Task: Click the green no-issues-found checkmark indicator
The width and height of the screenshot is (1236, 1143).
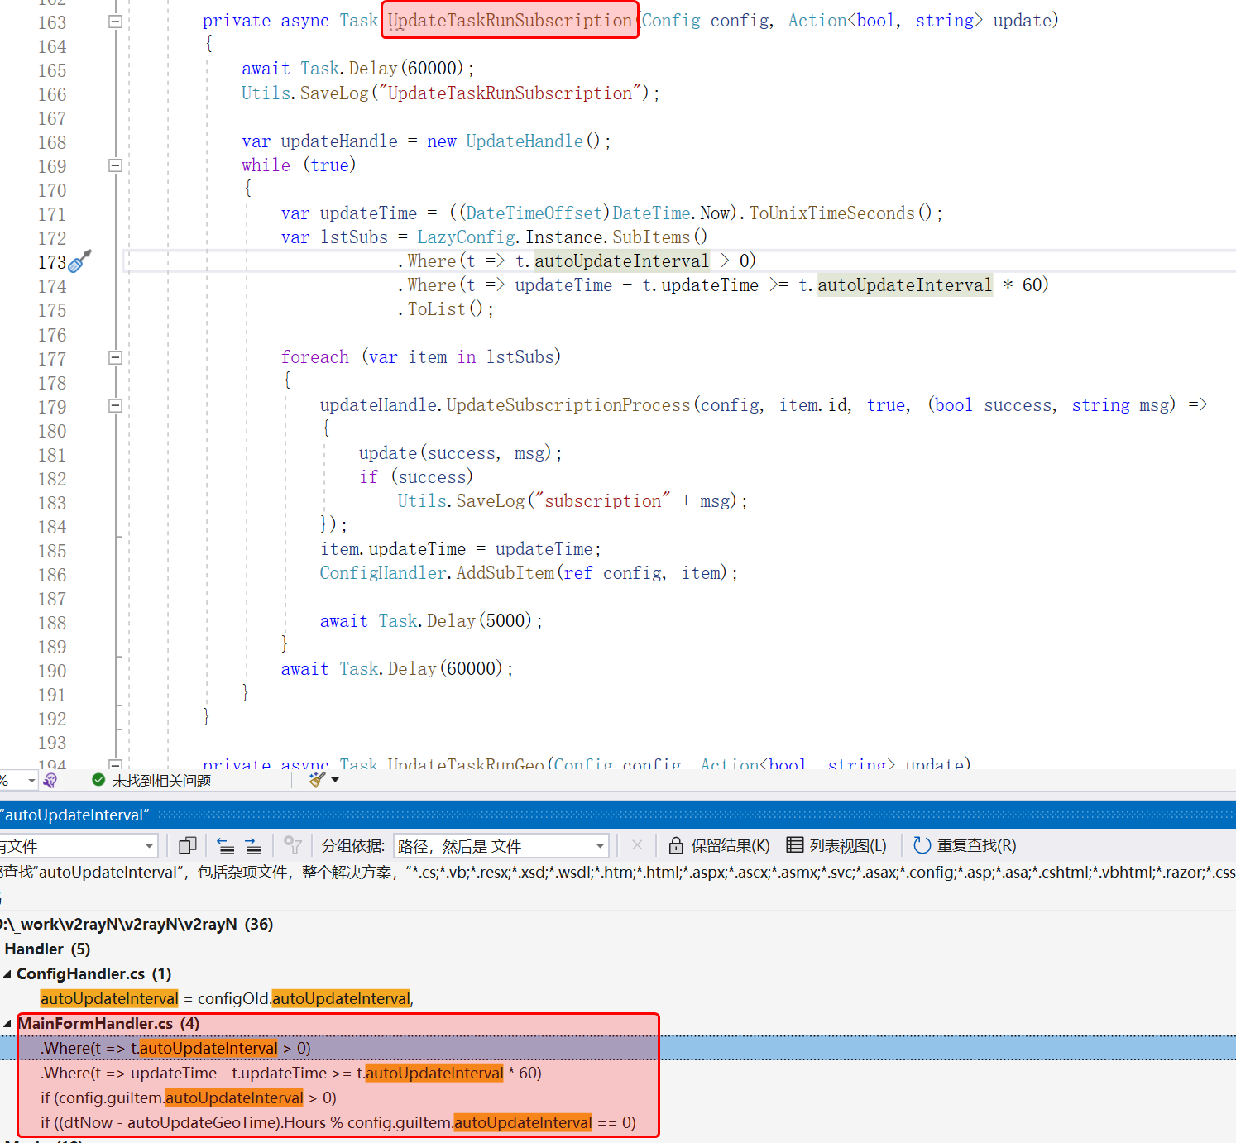Action: coord(98,780)
